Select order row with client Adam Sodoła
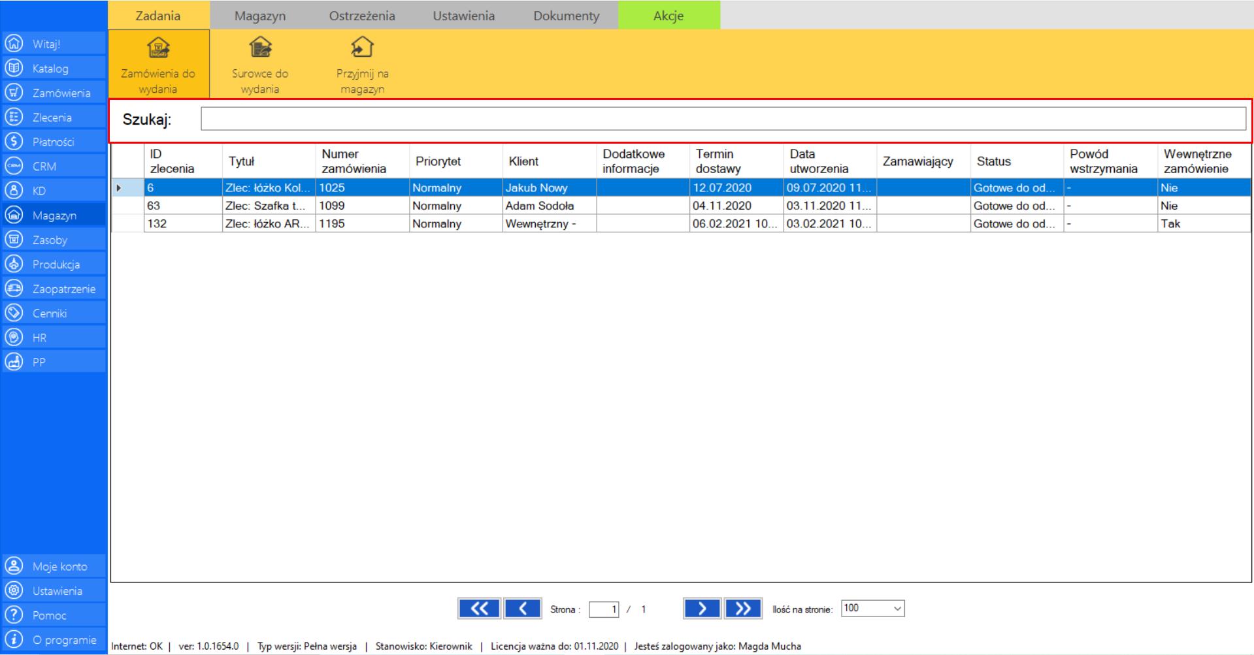The image size is (1254, 655). [539, 206]
